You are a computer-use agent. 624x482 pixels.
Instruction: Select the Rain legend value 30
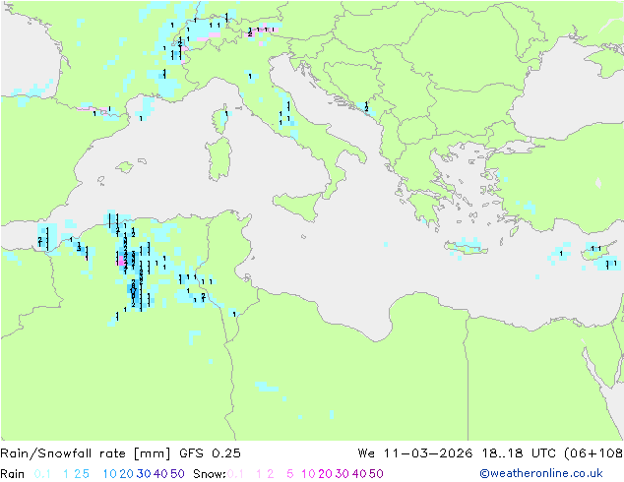(144, 474)
